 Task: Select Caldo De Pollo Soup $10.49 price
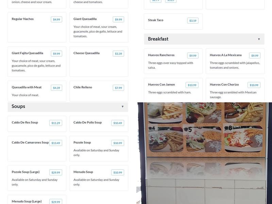point(118,123)
